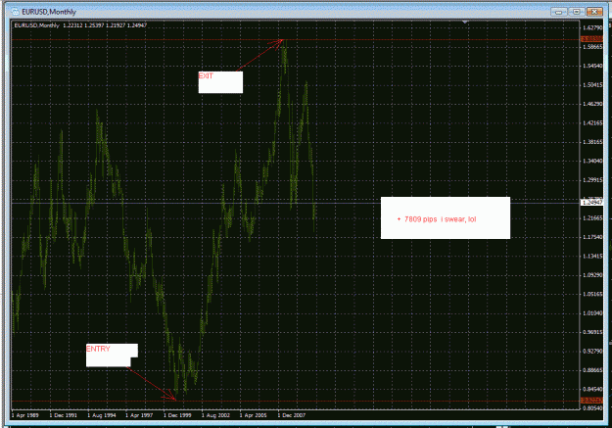Viewport: 612px width, 428px height.
Task: Click the 0.84540 price scale value
Action: point(592,390)
